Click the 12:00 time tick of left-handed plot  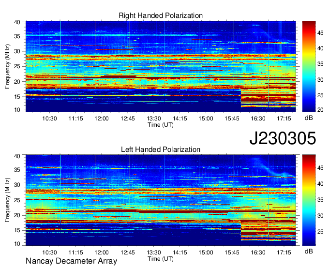click(x=102, y=252)
